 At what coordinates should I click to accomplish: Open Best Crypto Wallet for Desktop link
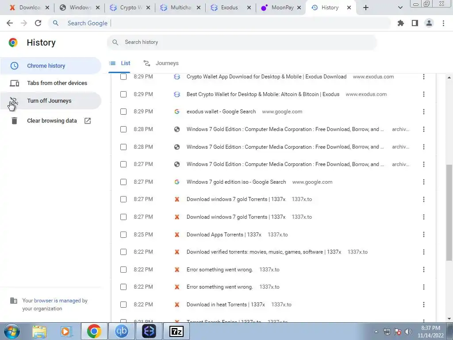[x=263, y=94]
